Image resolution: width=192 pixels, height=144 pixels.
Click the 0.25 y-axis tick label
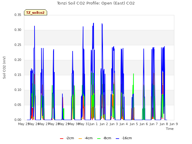point(18,45)
